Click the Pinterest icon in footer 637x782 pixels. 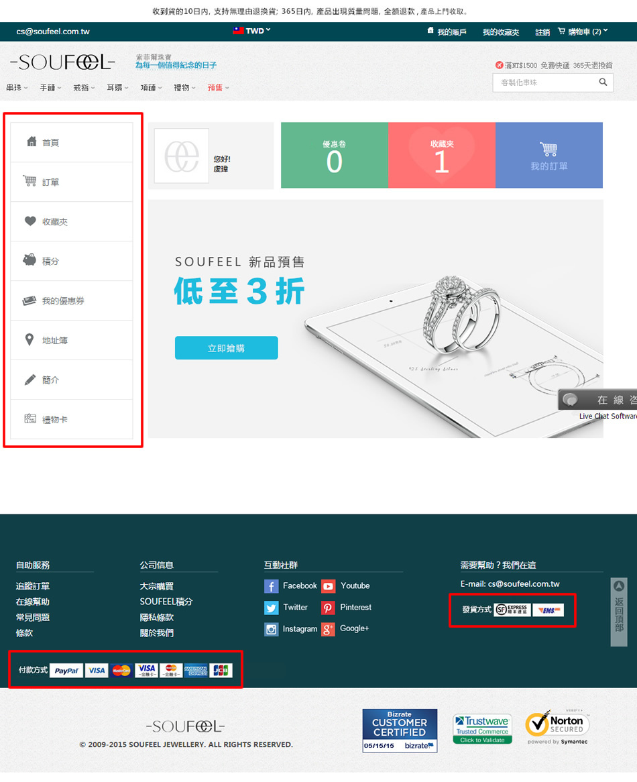(x=328, y=608)
